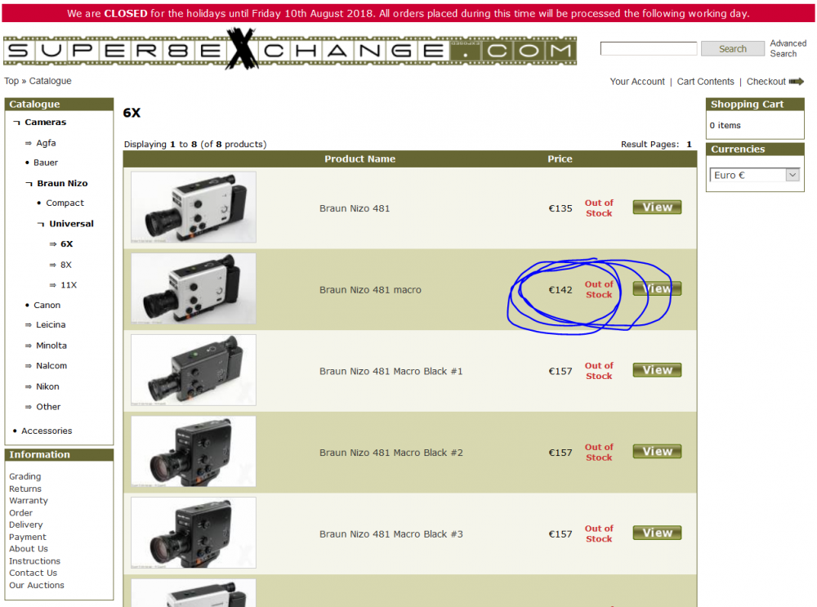Click inside the search text field
817x607 pixels.
click(648, 49)
